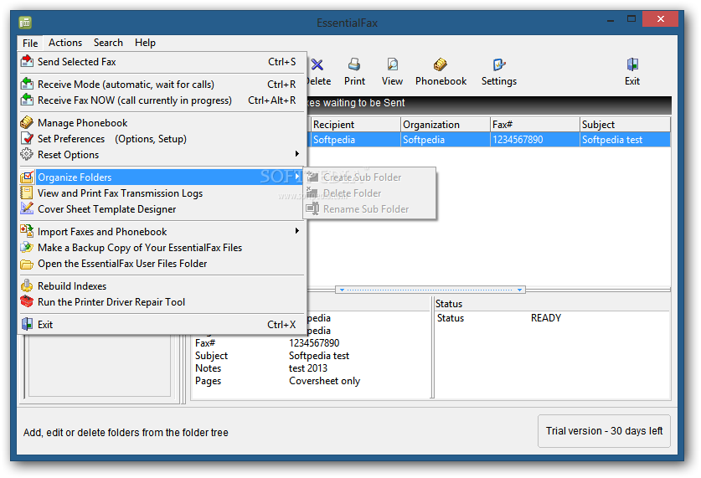Viewport: 701px width, 478px height.
Task: Click the Trial version 30 days left button
Action: click(604, 431)
